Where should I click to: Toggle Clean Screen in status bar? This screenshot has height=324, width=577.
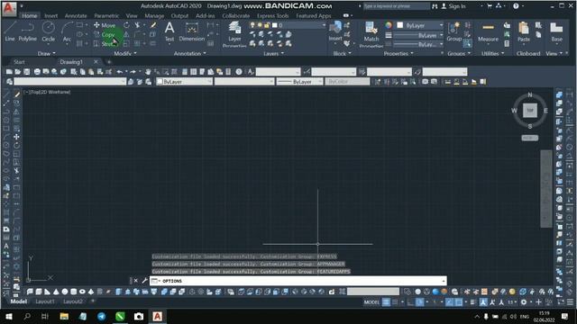click(x=561, y=302)
